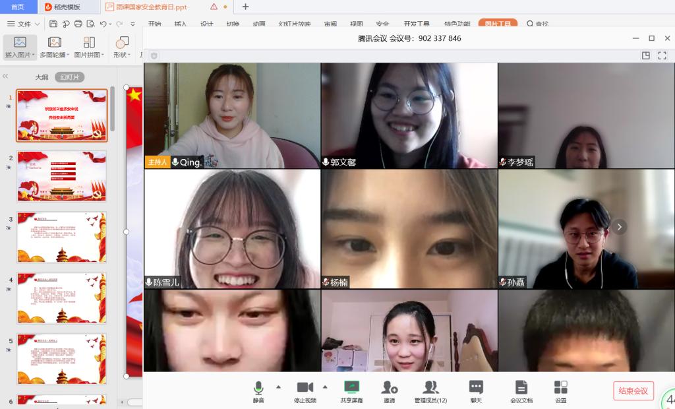Open the Insert Picture dropdown in ribbon
Screen dimensions: 675x409
(20, 55)
